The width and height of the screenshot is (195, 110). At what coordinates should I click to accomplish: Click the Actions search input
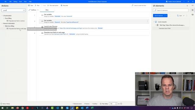pos(12,10)
